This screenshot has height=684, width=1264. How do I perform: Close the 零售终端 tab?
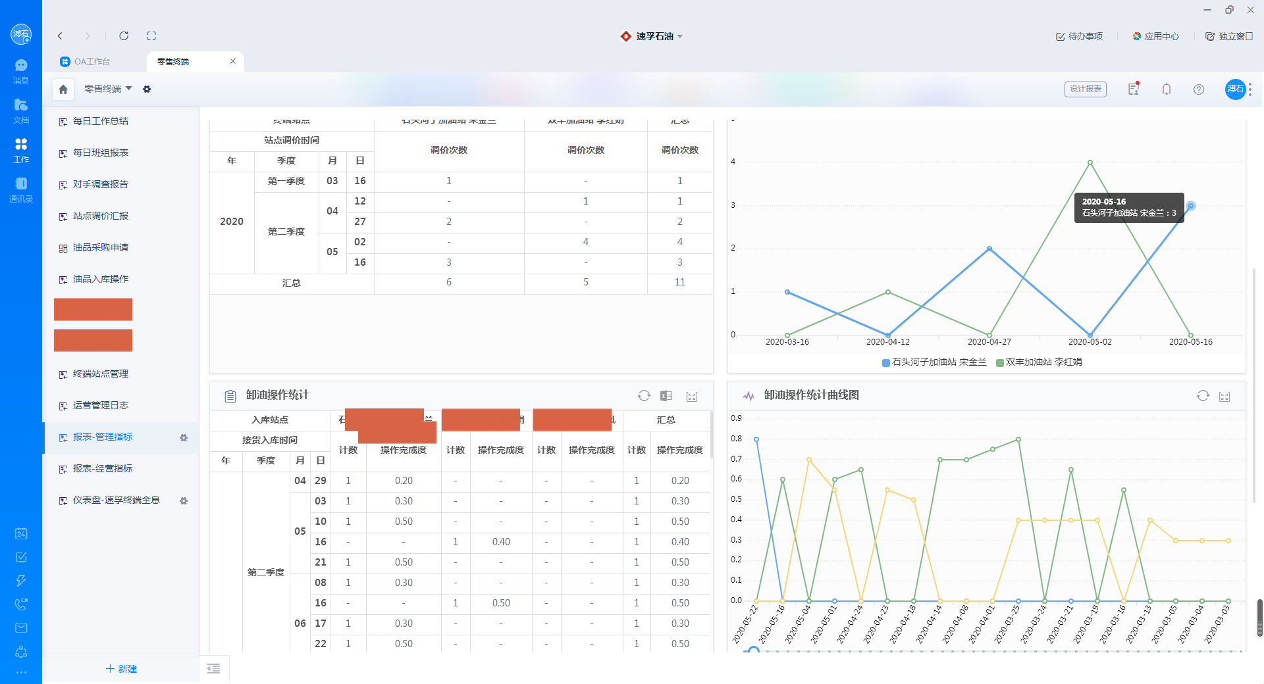232,61
